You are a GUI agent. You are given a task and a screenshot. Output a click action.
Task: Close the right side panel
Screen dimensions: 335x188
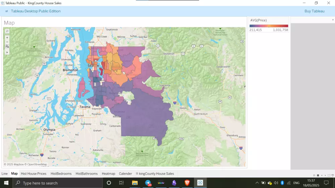pyautogui.click(x=333, y=20)
